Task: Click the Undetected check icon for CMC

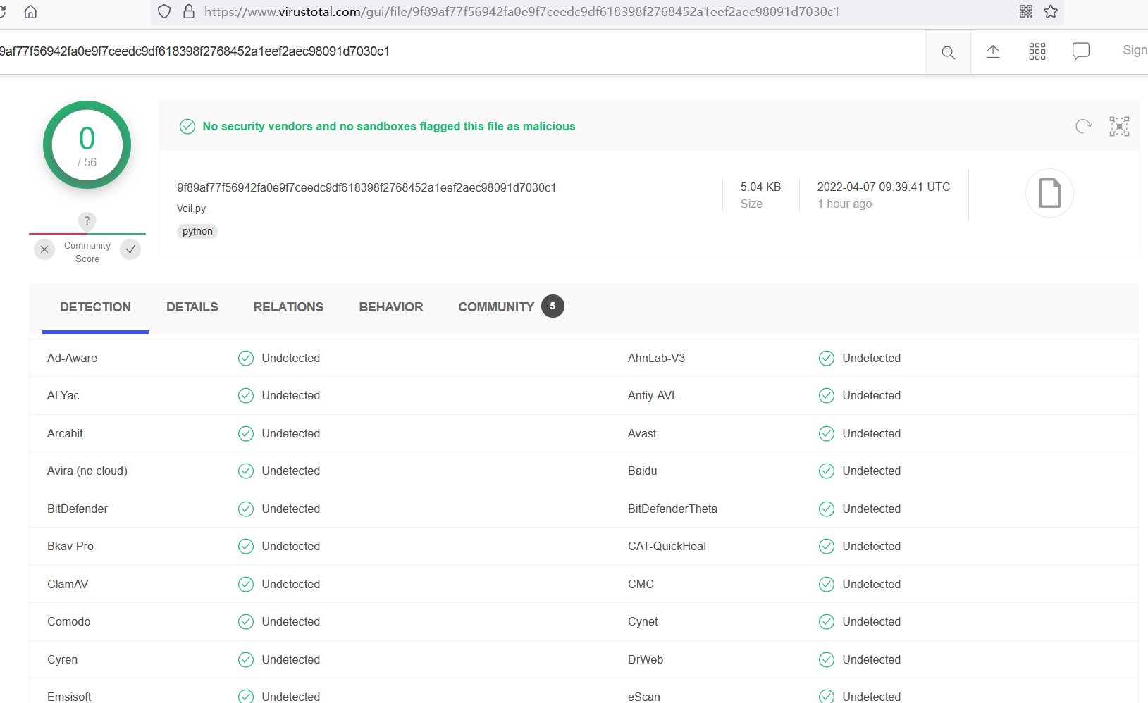Action: (x=827, y=584)
